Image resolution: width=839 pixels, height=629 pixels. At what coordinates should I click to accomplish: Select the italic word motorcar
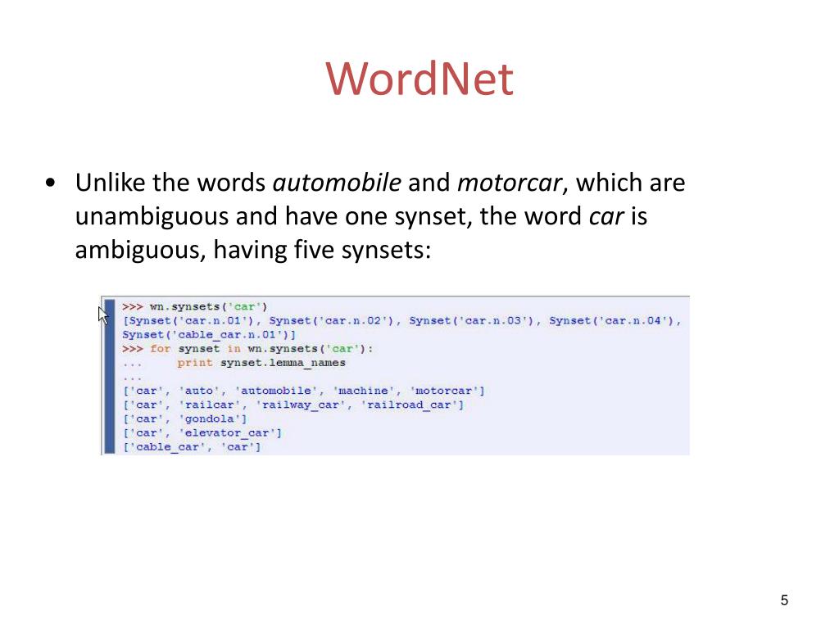(510, 183)
